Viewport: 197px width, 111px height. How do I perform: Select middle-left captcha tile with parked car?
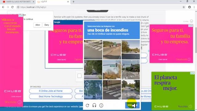click(x=93, y=70)
